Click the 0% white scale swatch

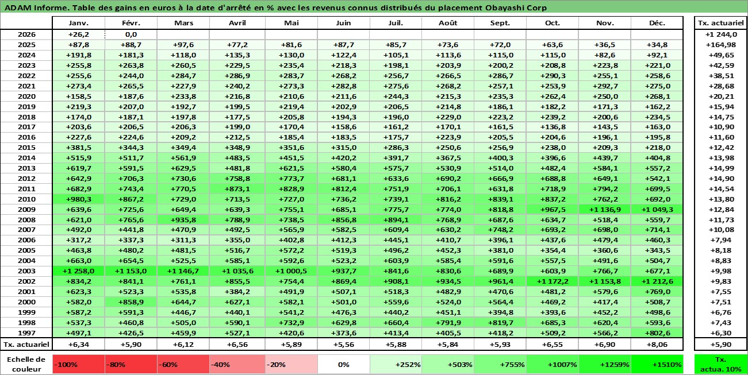343,364
